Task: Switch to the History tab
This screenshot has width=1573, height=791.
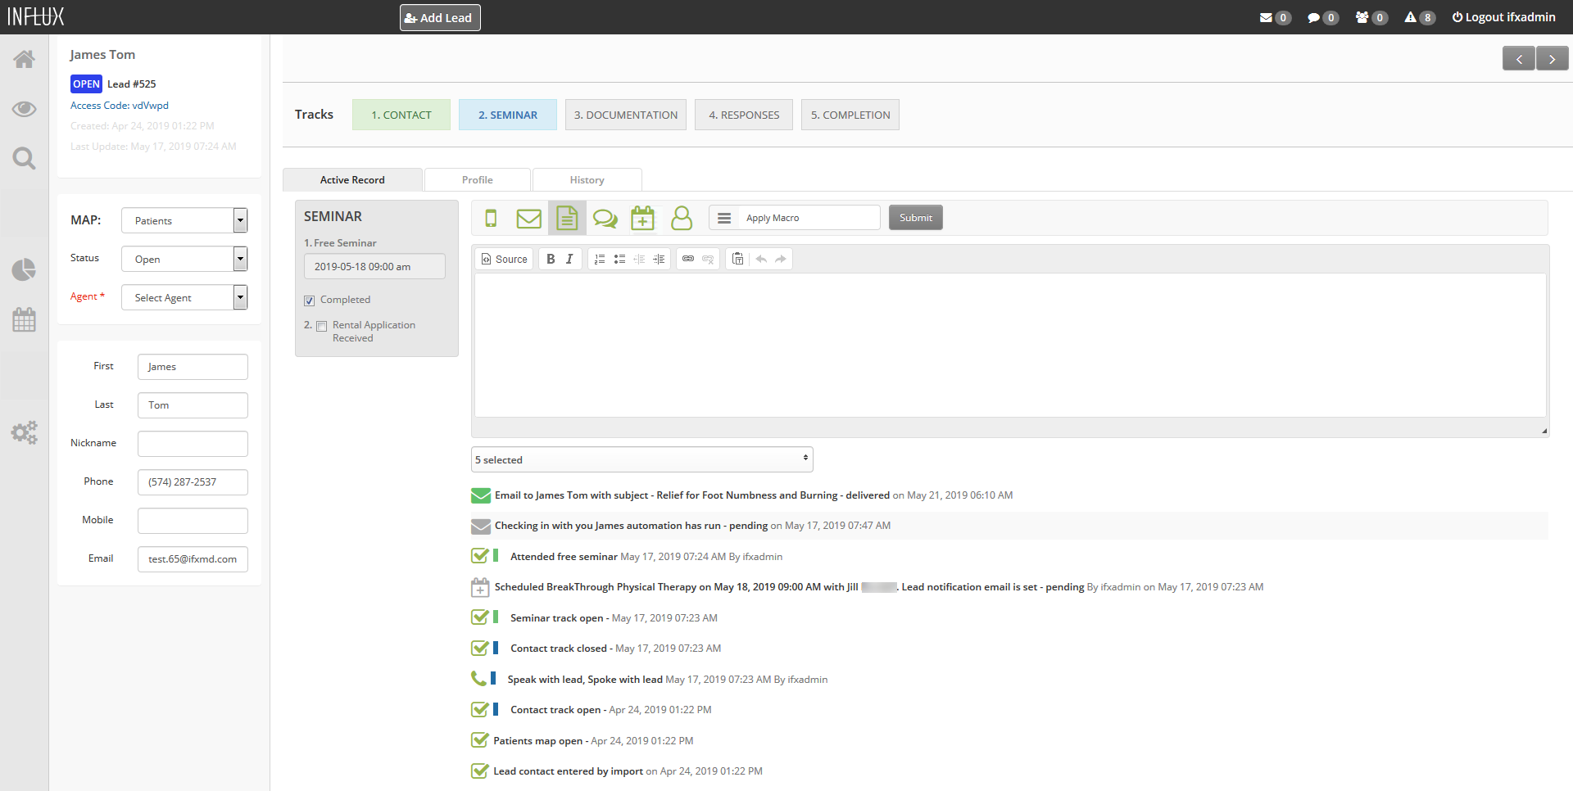Action: (587, 179)
